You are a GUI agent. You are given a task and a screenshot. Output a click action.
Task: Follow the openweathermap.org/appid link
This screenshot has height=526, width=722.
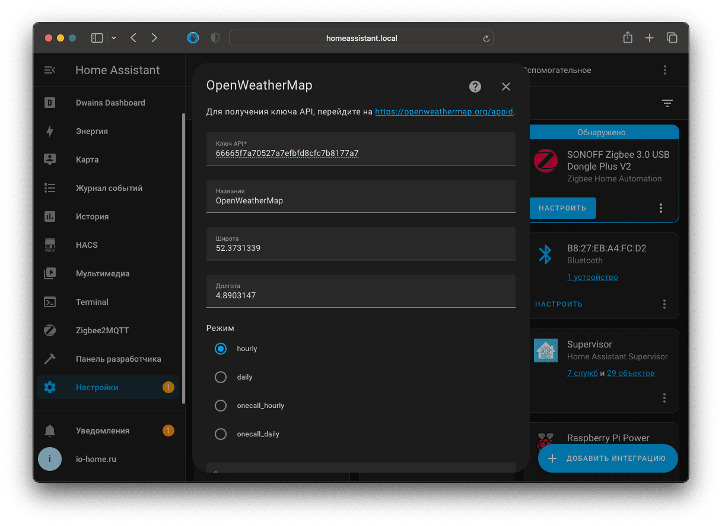click(444, 111)
